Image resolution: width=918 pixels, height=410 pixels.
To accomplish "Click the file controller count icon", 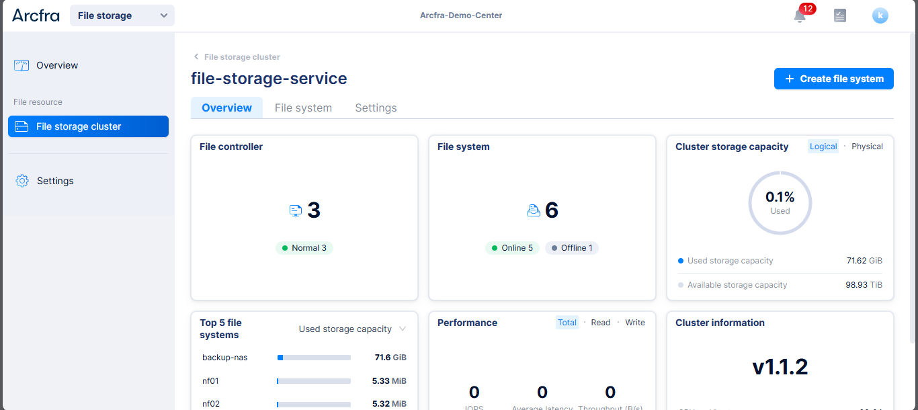I will click(x=296, y=210).
